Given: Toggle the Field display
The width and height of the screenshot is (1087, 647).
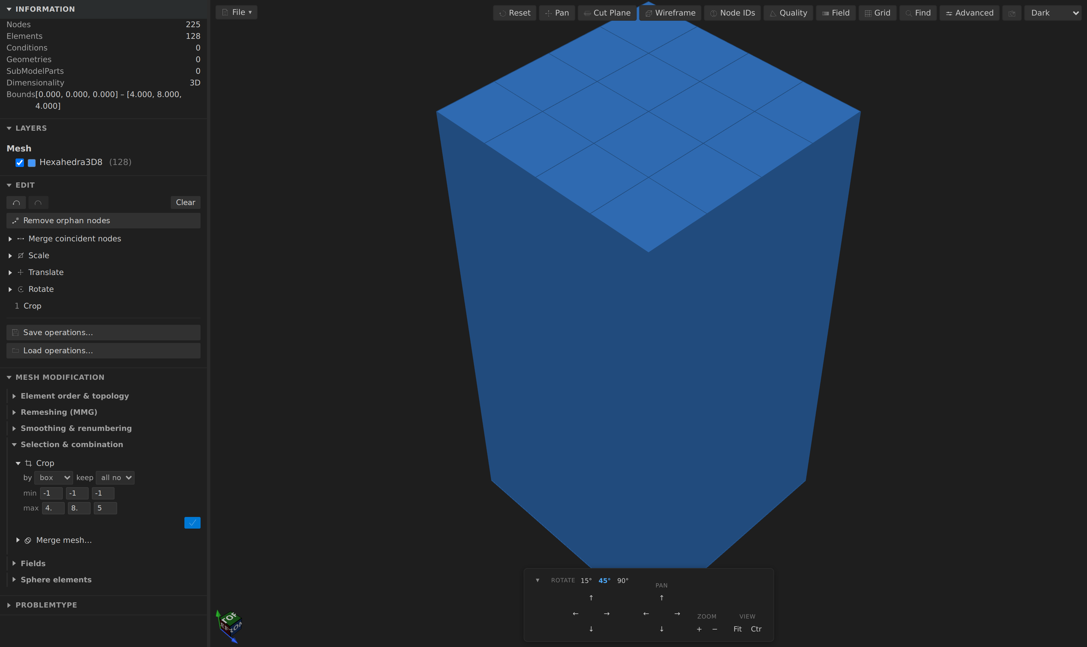Looking at the screenshot, I should 836,13.
